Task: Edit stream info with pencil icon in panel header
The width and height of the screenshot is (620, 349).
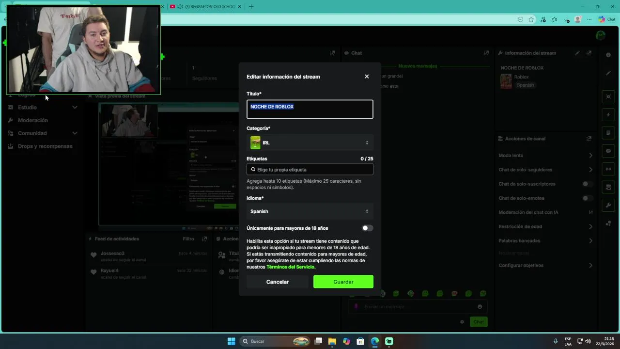Action: [577, 53]
